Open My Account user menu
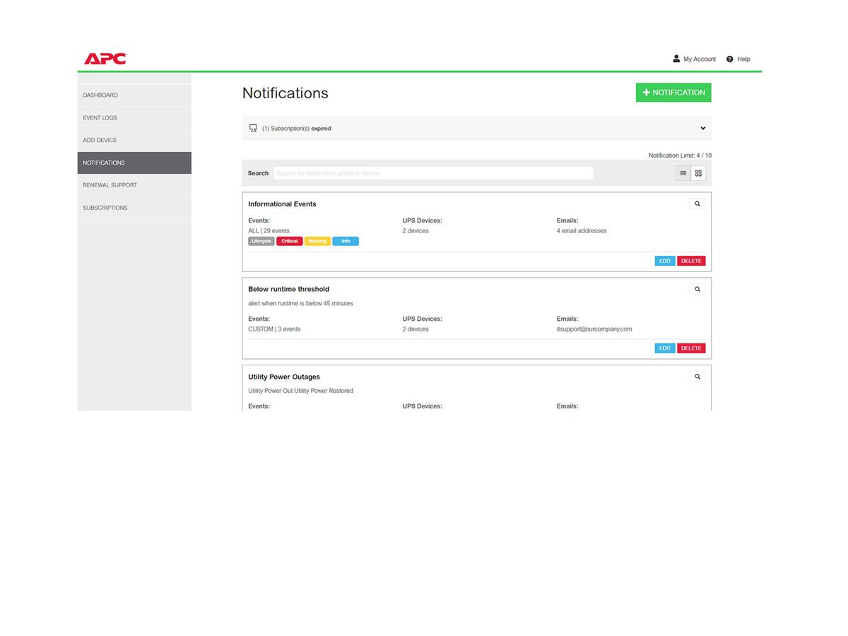 [x=694, y=59]
